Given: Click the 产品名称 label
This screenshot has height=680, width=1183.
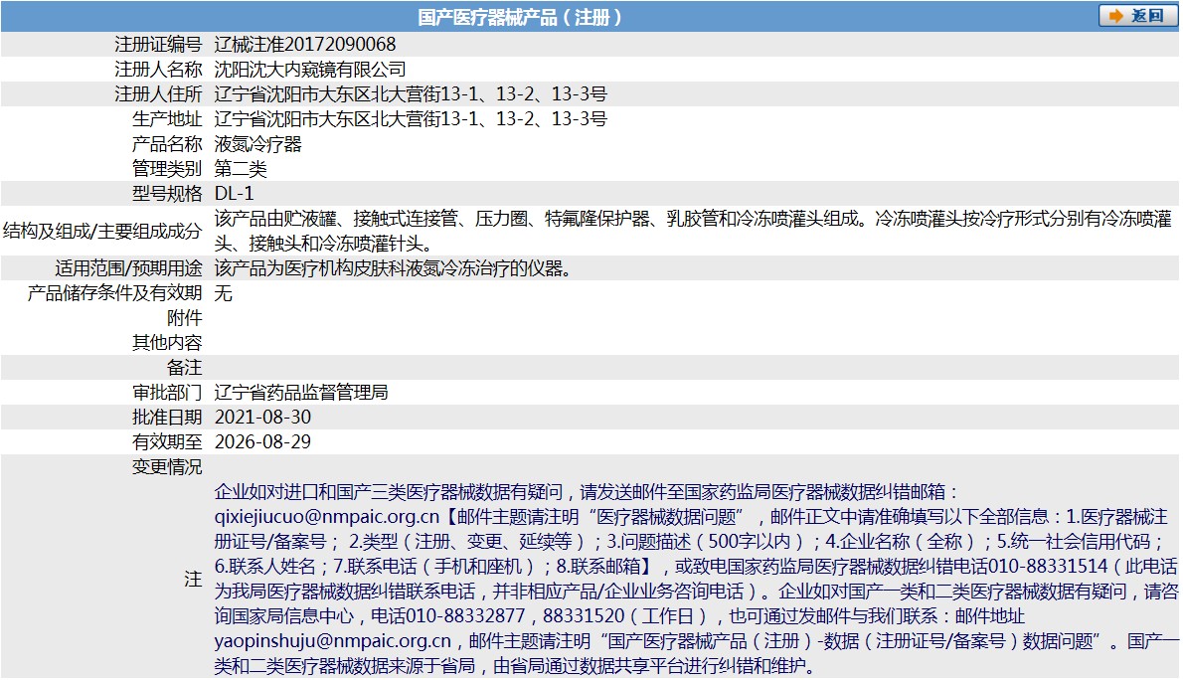Looking at the screenshot, I should (167, 144).
